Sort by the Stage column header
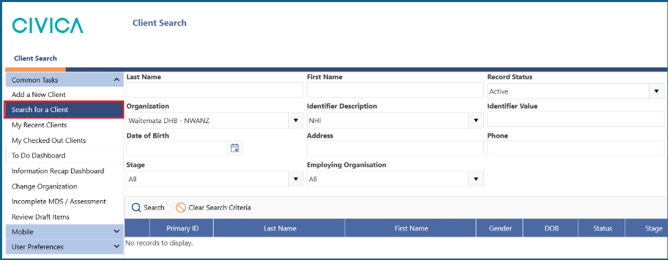This screenshot has width=668, height=260. pos(647,228)
